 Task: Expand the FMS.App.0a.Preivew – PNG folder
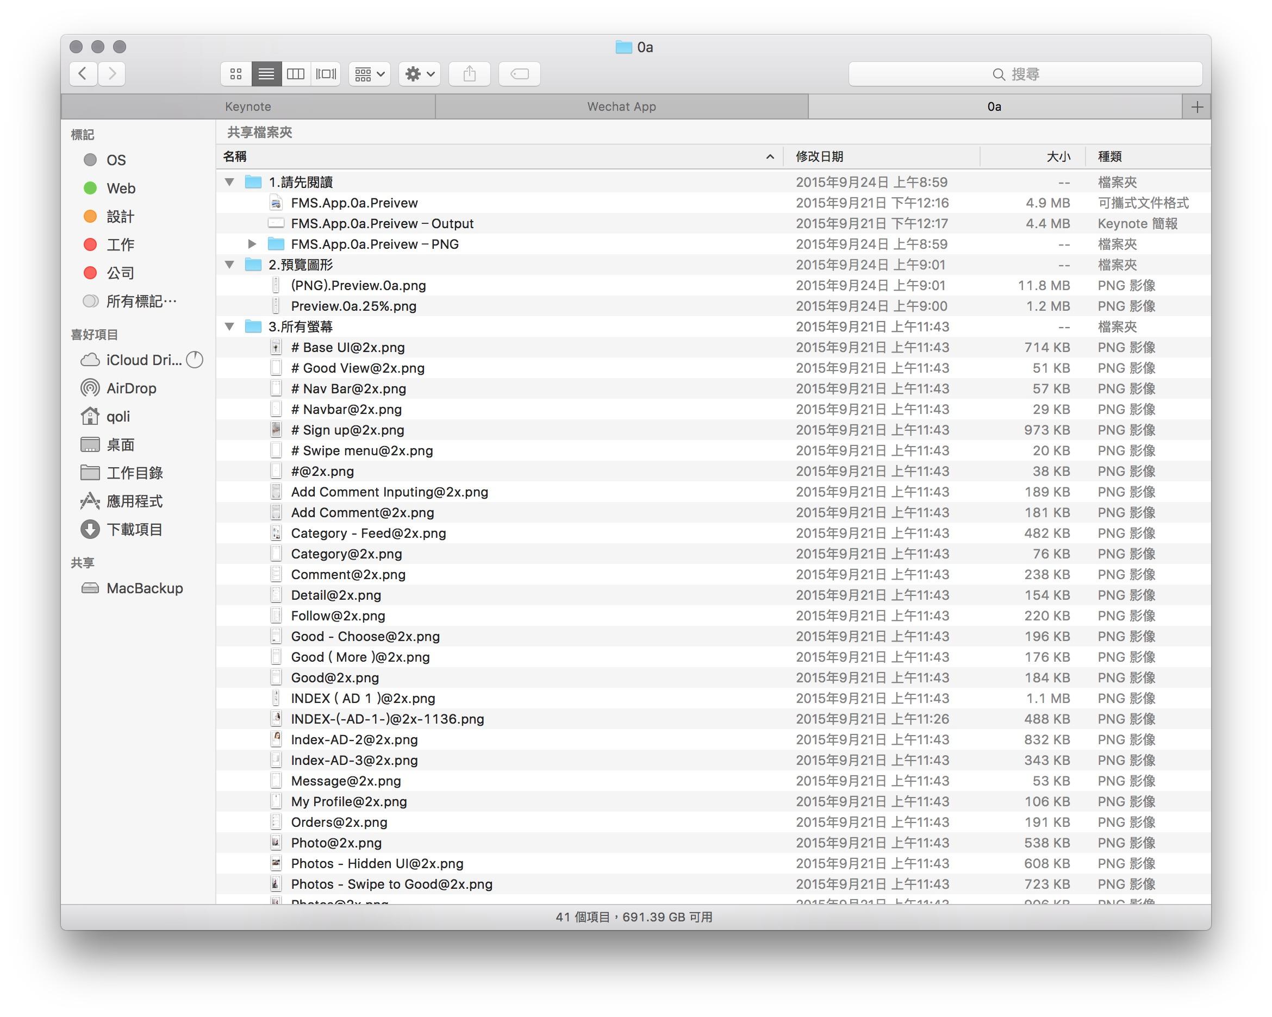pyautogui.click(x=252, y=244)
